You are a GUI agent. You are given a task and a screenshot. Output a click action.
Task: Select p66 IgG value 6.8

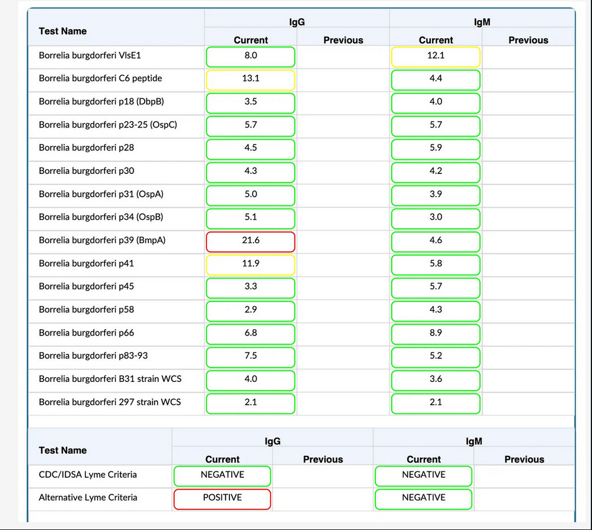(251, 334)
